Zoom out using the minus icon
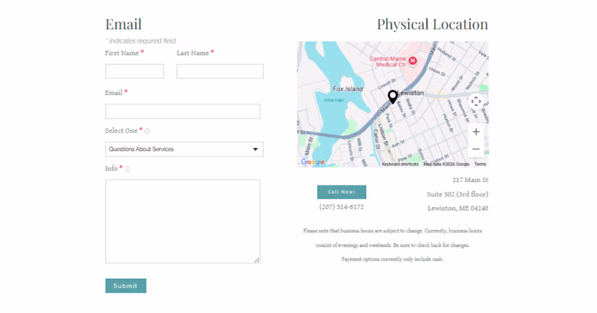Viewport: 597px width, 313px height. [x=476, y=148]
